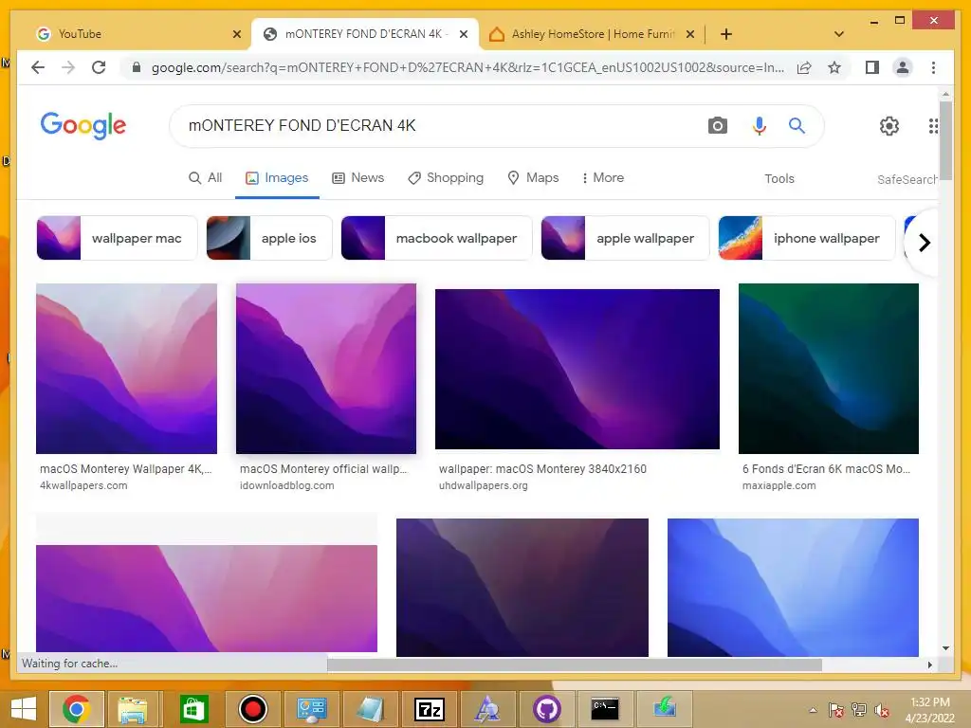
Task: Open Chrome from the taskbar
Action: [76, 709]
